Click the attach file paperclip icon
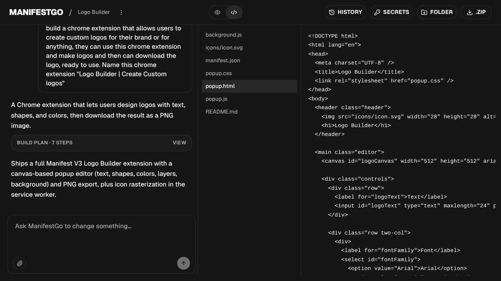The width and height of the screenshot is (501, 281). [x=20, y=263]
